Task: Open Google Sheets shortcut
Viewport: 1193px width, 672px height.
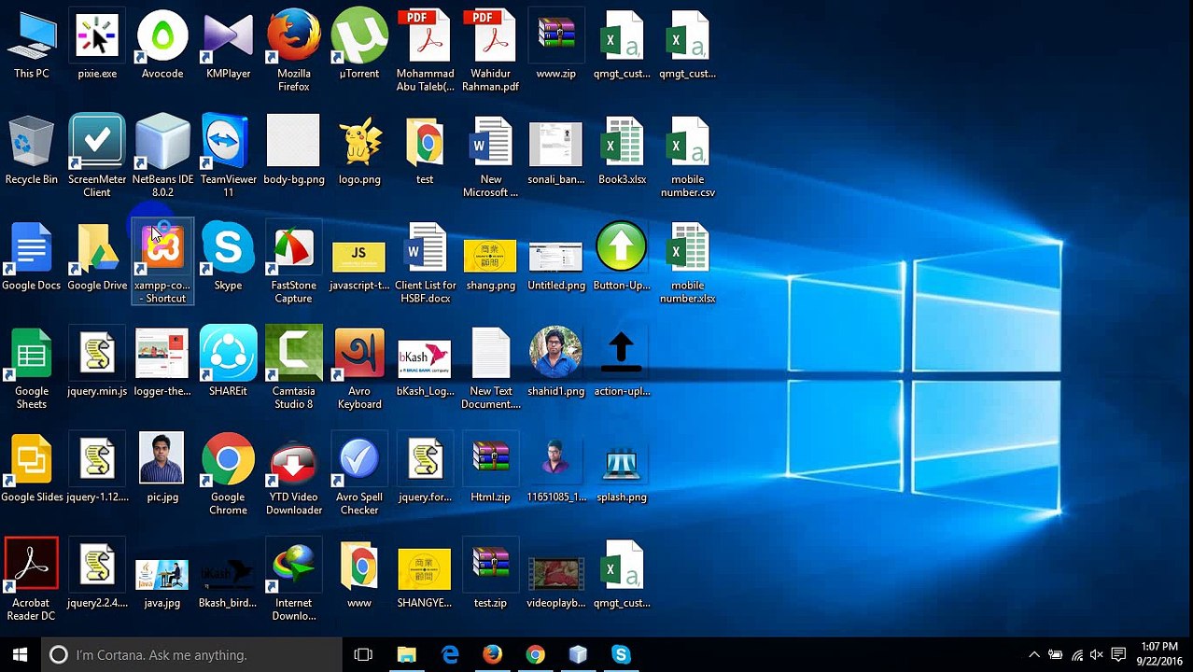Action: tap(31, 369)
